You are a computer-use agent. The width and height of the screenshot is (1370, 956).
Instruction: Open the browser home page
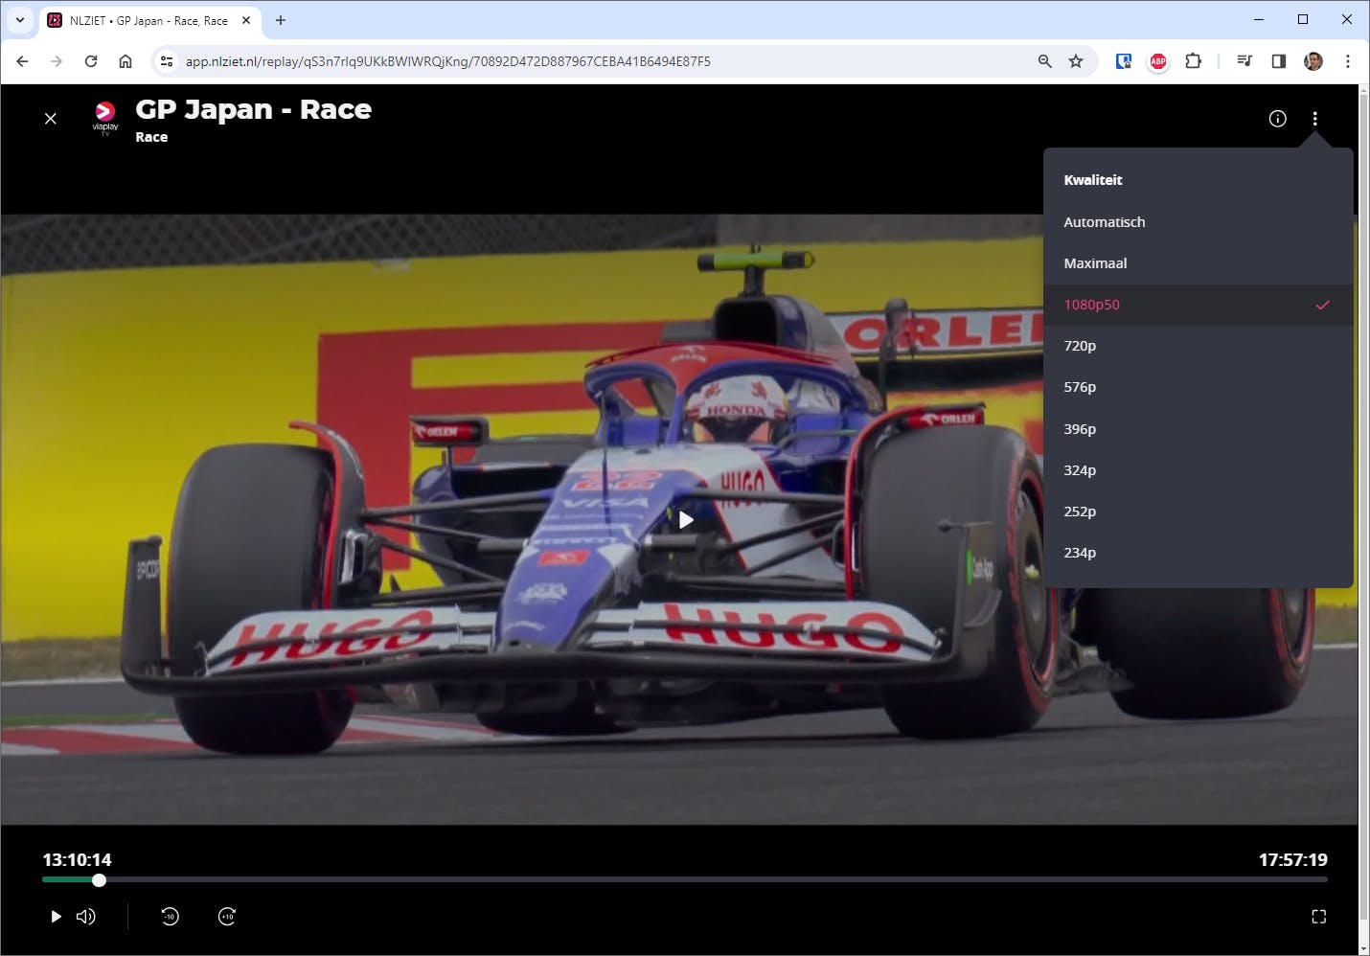(x=126, y=61)
